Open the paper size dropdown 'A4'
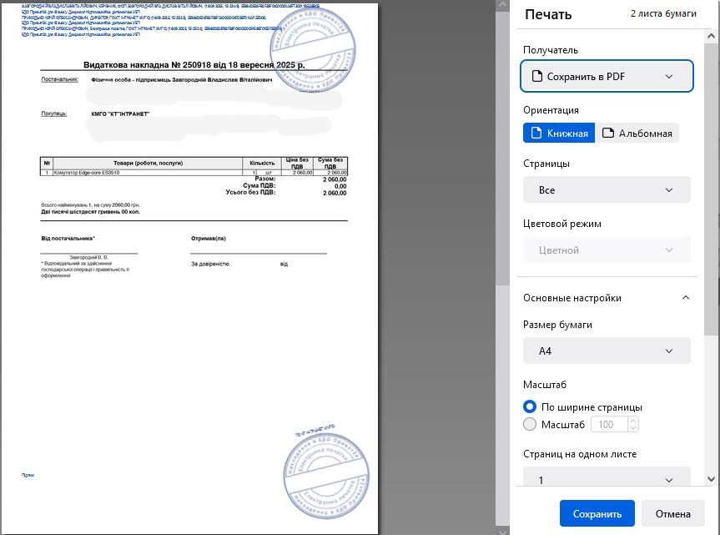Viewport: 720px width, 535px height. pos(607,351)
